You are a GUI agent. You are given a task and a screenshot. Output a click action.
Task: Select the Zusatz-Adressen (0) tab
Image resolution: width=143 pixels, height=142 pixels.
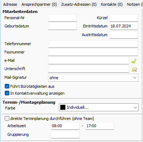79,4
